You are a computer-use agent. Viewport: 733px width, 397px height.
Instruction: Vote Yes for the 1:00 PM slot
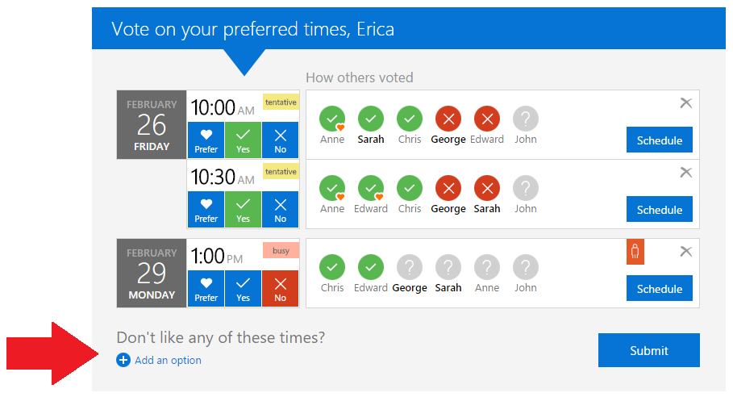coord(244,288)
